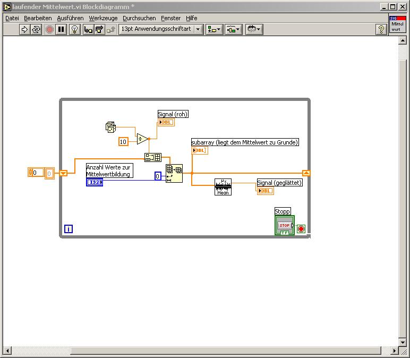Select the Signal (roh) DBL indicator terminal
The height and width of the screenshot is (358, 410).
(x=166, y=122)
